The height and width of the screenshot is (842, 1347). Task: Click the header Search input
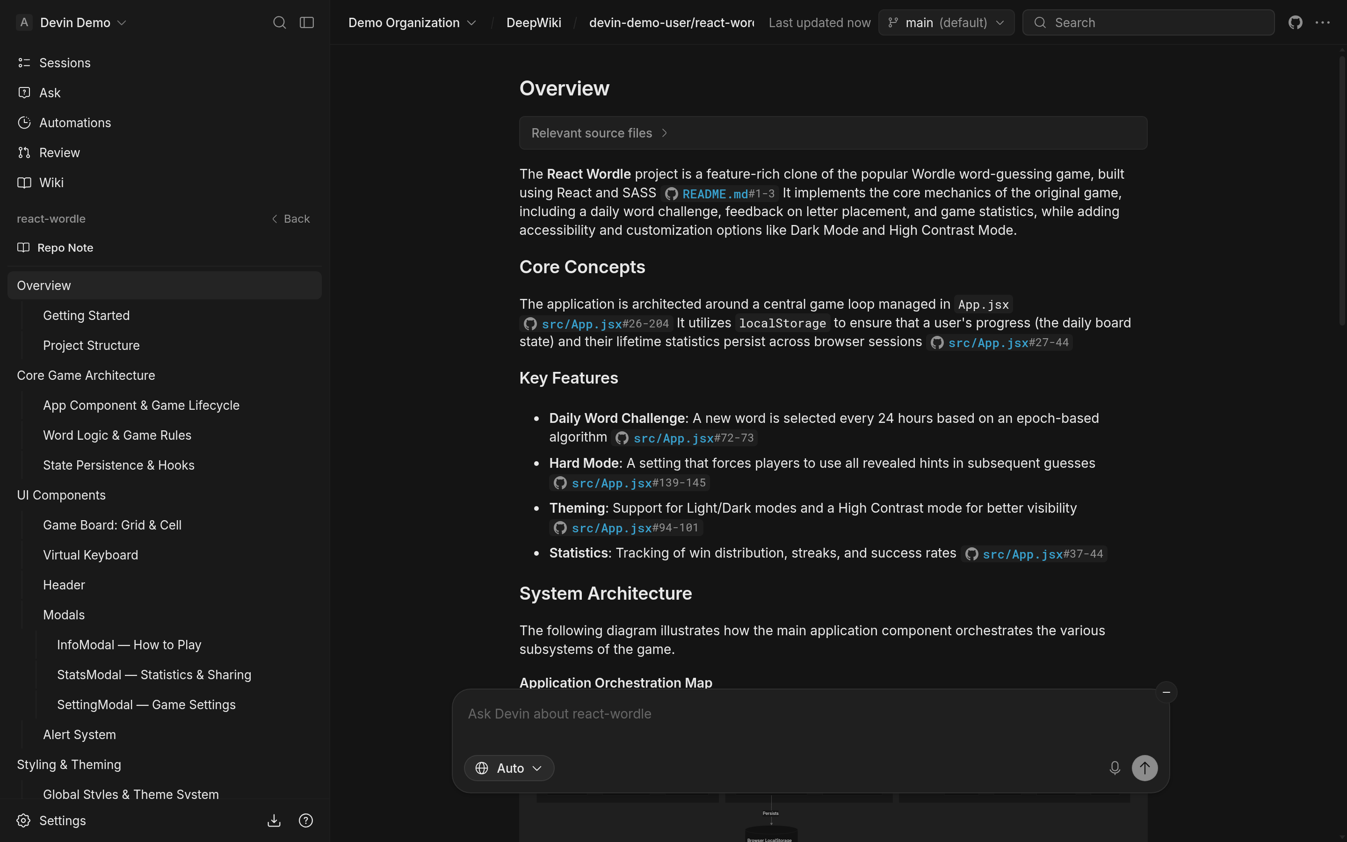tap(1148, 22)
